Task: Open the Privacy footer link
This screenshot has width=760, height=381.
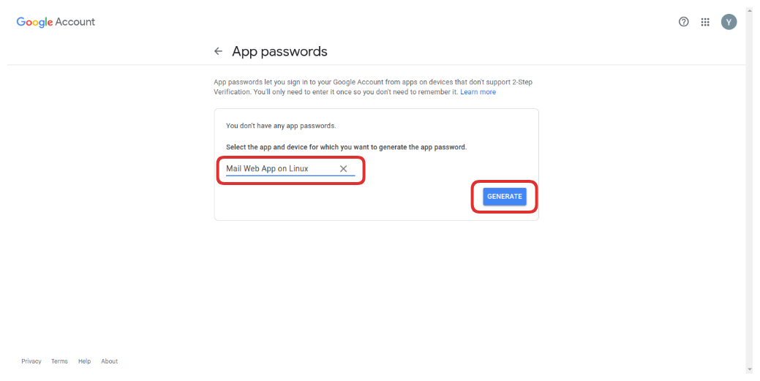Action: point(31,361)
